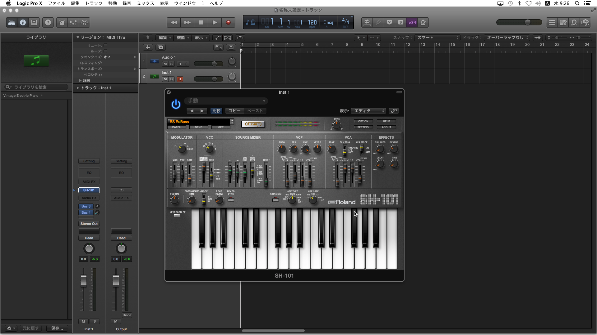Add new track with plus button
The image size is (597, 335).
148,47
